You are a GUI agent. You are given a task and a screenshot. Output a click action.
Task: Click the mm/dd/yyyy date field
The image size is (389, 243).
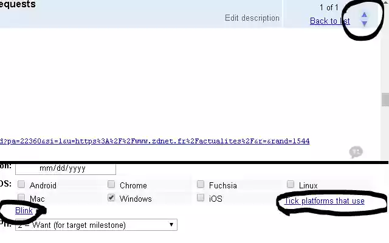(x=65, y=168)
